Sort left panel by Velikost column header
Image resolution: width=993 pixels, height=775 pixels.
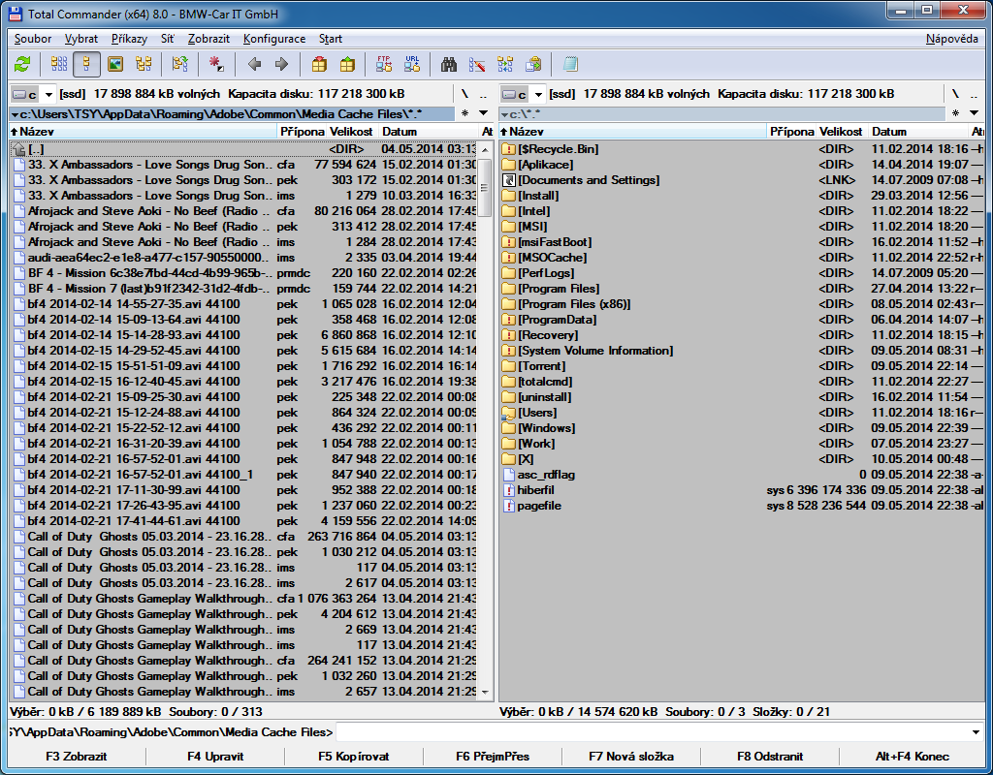(x=354, y=132)
